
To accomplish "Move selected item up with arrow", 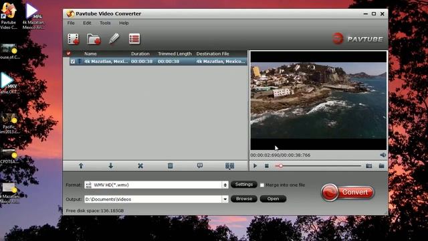I will click(x=81, y=165).
